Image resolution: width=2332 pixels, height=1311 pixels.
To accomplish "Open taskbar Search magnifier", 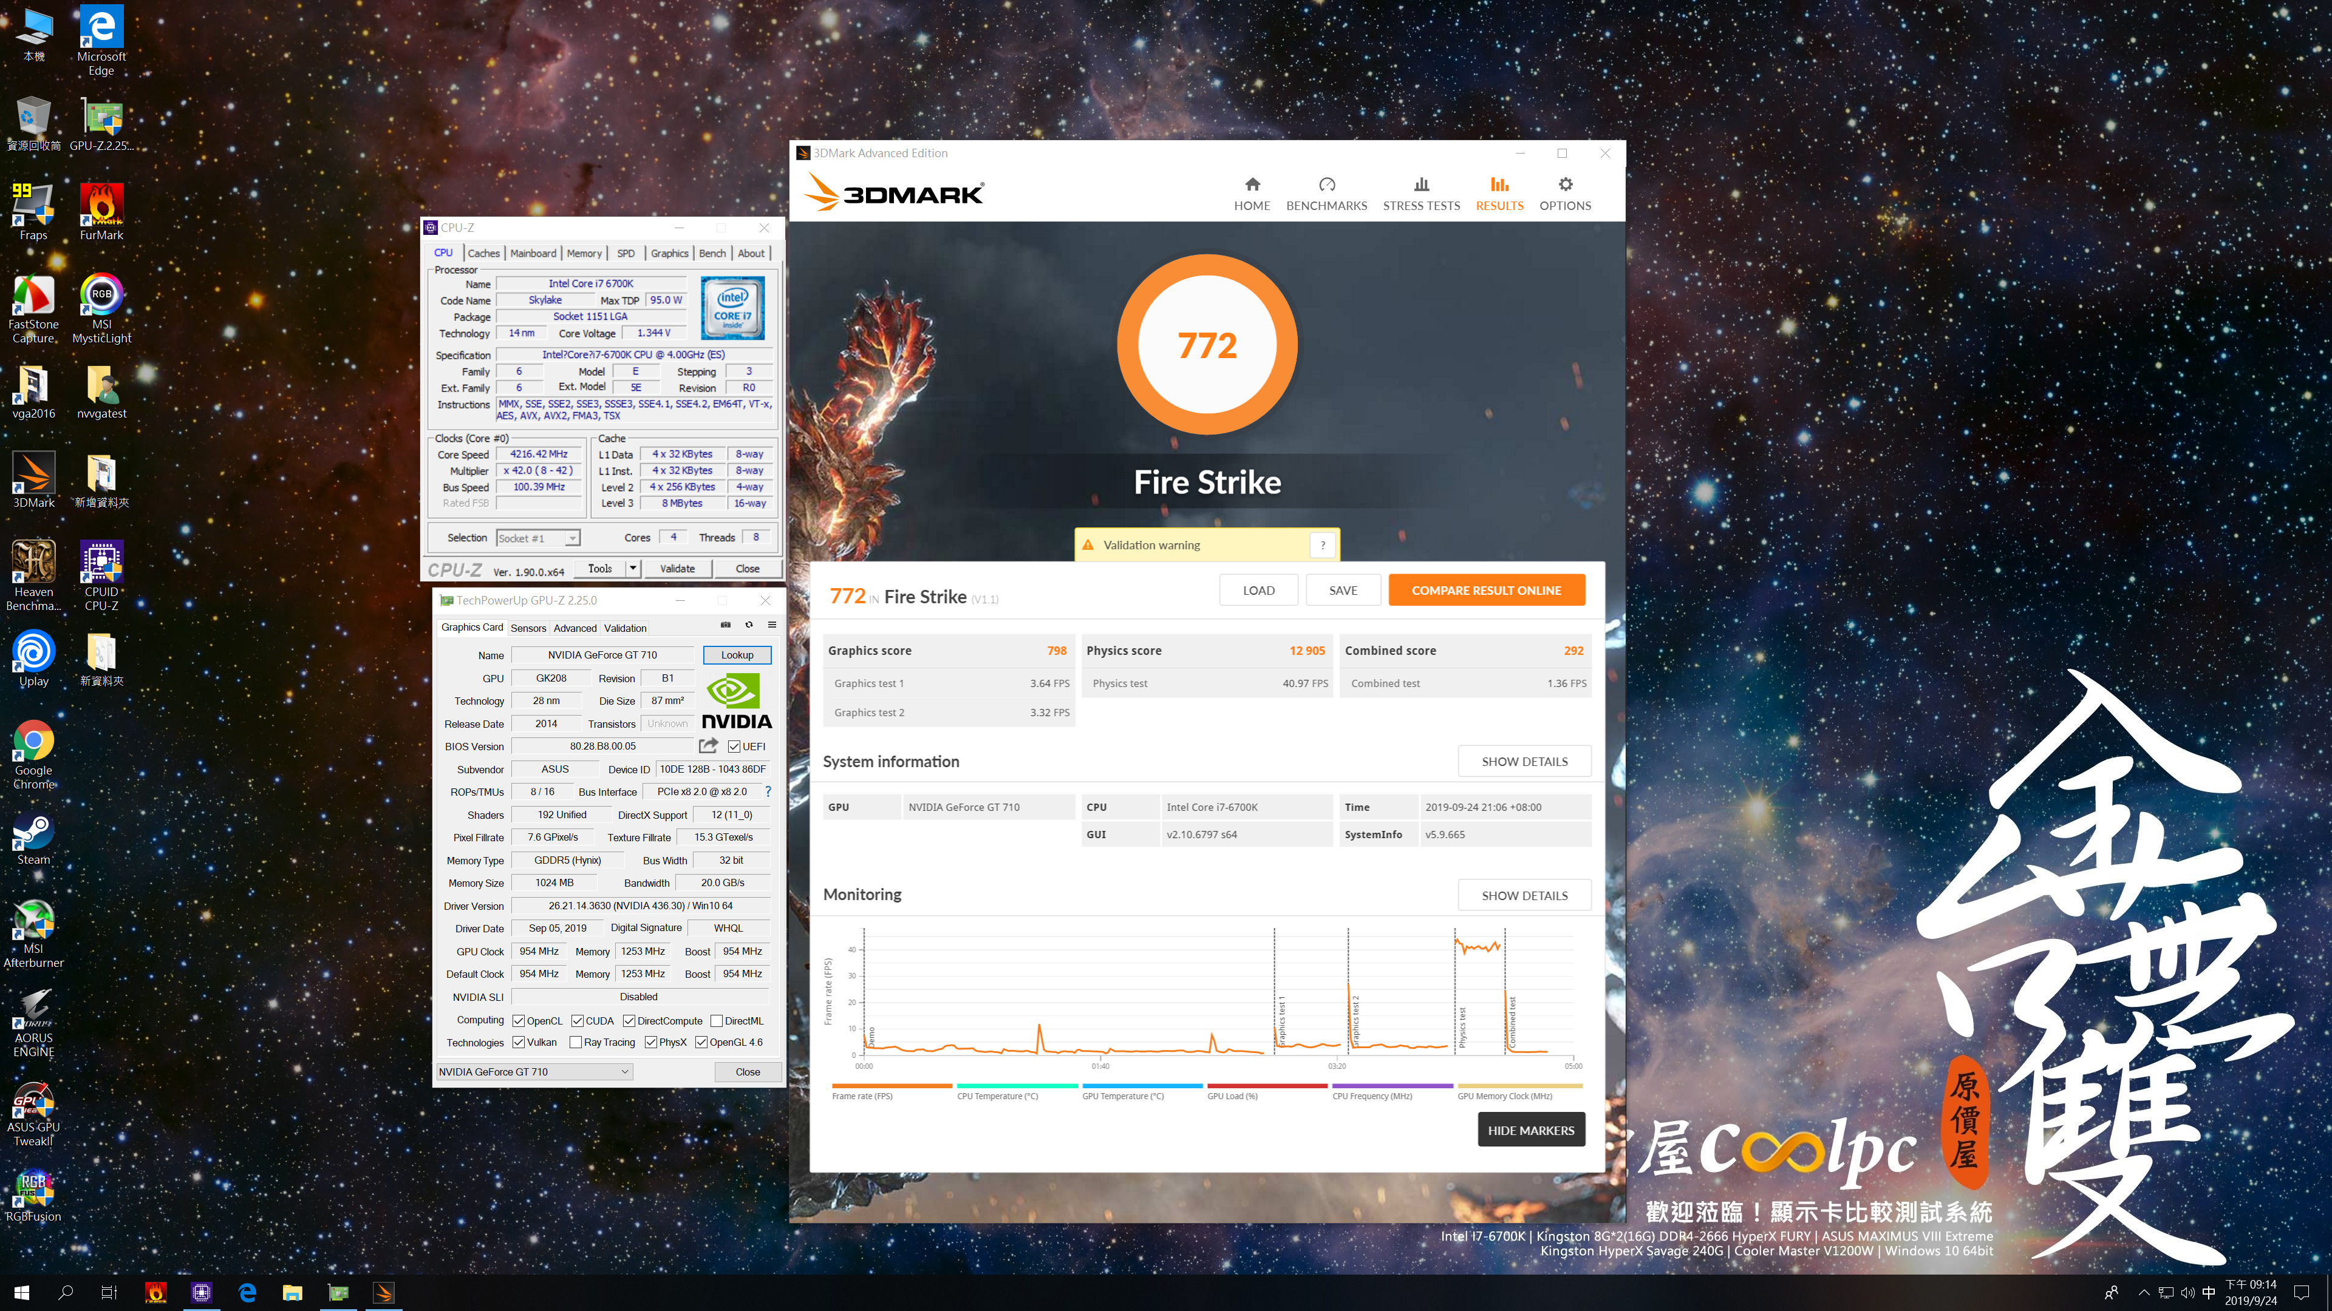I will 66,1293.
